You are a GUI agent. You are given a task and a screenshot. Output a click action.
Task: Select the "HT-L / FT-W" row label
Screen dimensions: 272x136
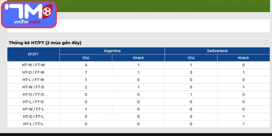coord(33,80)
